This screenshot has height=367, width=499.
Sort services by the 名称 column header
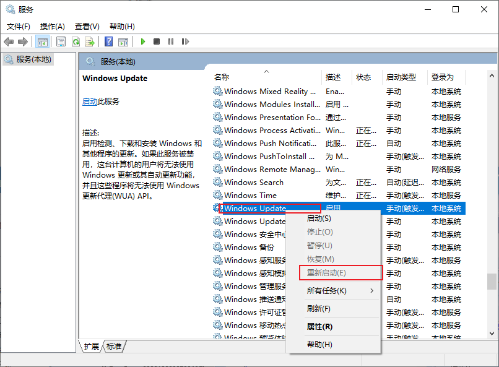223,77
